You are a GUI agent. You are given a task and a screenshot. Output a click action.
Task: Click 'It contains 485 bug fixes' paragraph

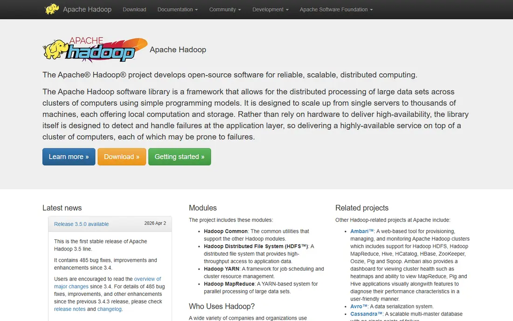coord(105,264)
